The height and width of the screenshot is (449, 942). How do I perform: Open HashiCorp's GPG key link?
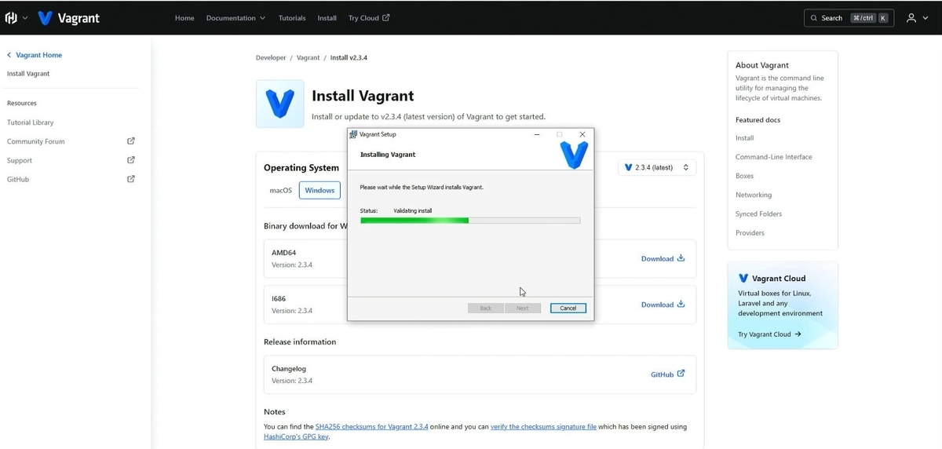coord(297,436)
